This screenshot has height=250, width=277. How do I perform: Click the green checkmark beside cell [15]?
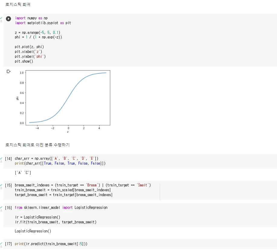[1, 185]
